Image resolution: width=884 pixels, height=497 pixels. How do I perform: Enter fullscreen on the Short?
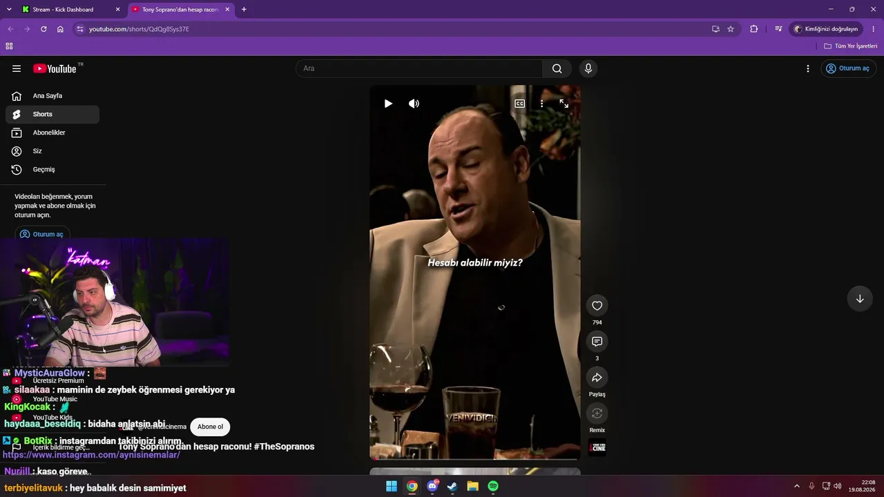pos(564,104)
